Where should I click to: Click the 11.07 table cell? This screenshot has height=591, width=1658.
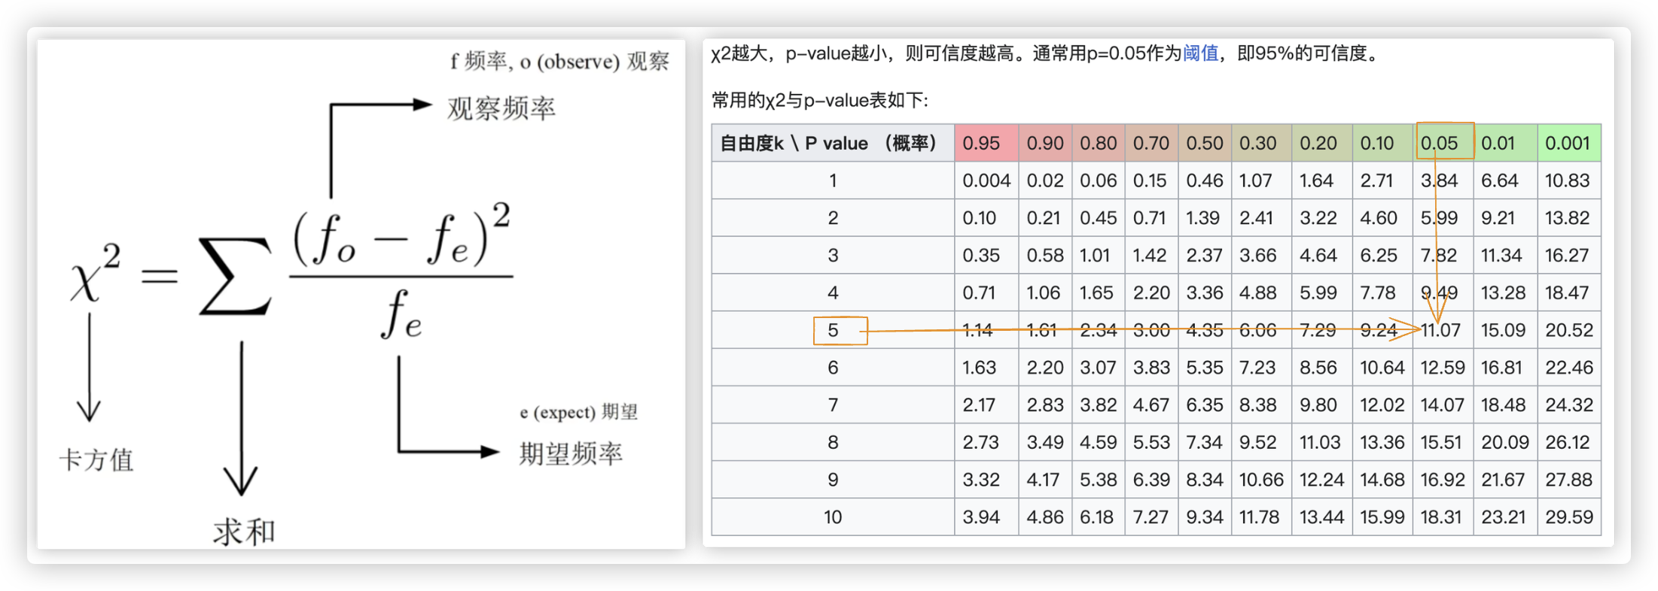[x=1441, y=330]
